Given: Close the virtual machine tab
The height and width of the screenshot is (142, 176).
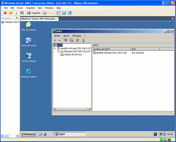Looking at the screenshot, I should [173, 19].
